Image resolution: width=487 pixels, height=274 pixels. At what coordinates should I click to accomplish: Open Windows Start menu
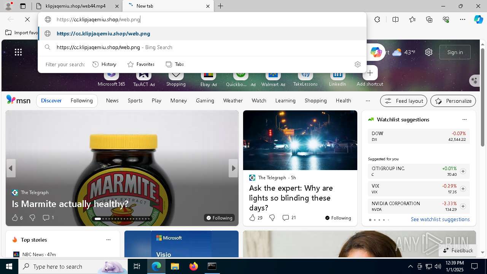(x=9, y=266)
